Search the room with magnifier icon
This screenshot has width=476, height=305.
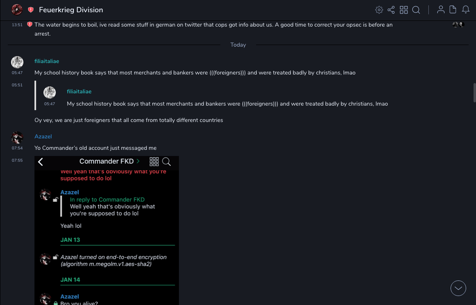tap(416, 10)
